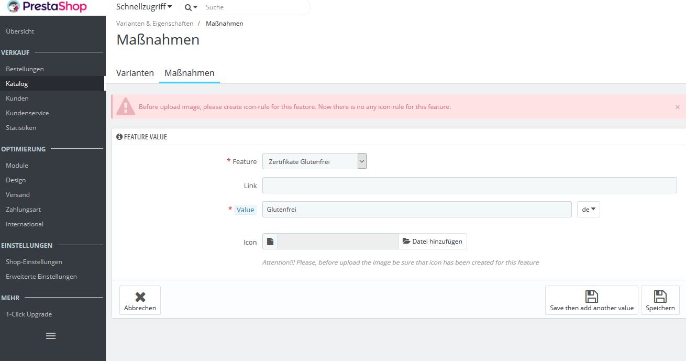Viewport: 686px width, 361px height.
Task: Select the Maßnahmen tab
Action: tap(190, 73)
